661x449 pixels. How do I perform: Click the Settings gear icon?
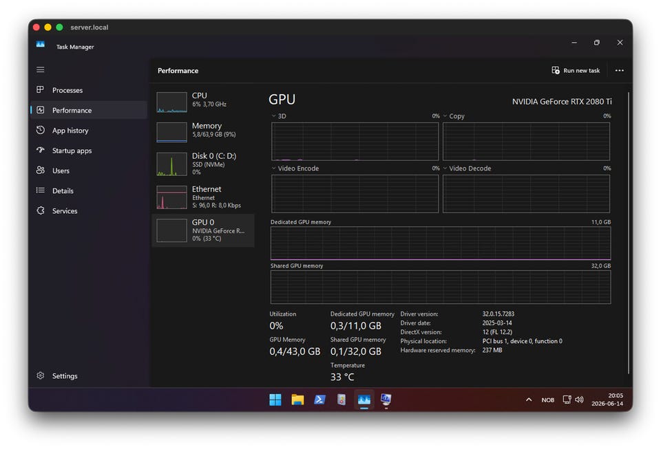pos(41,375)
